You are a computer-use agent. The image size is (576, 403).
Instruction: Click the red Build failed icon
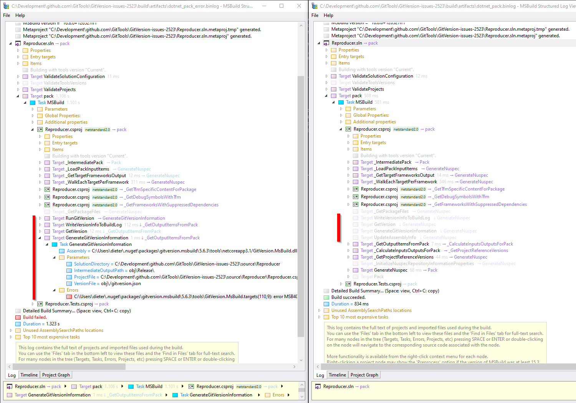click(18, 317)
